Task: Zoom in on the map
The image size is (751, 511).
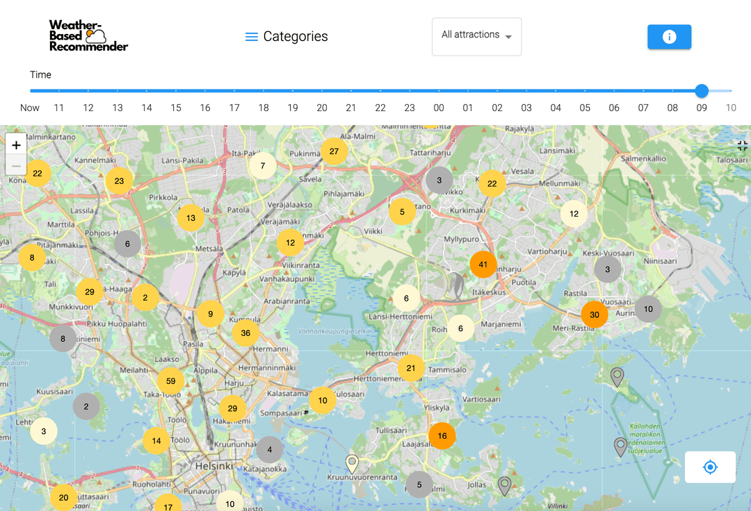Action: (16, 145)
